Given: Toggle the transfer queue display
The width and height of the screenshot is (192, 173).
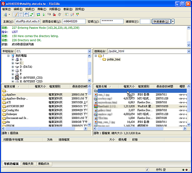Looking at the screenshot, I should [31, 15].
